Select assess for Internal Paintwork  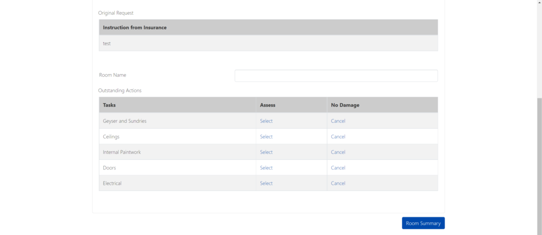coord(266,152)
